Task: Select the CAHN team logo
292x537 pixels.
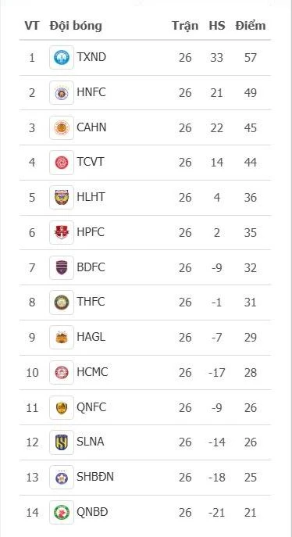Action: (62, 127)
